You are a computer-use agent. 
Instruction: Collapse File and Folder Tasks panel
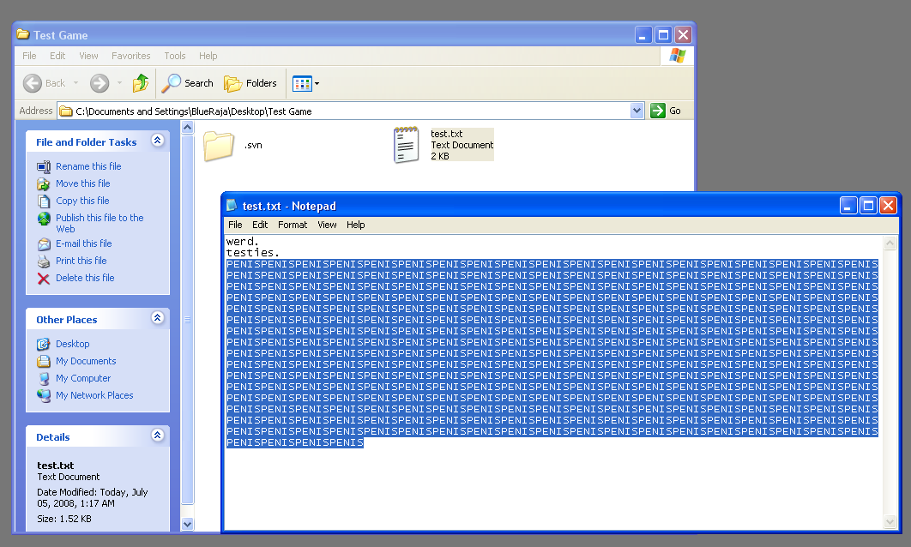click(158, 141)
